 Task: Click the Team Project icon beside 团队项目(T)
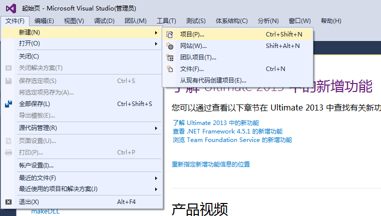[170, 57]
